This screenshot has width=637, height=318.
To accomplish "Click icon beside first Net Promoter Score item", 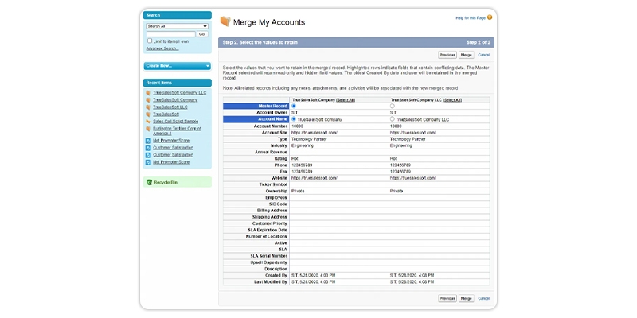I will tap(149, 141).
